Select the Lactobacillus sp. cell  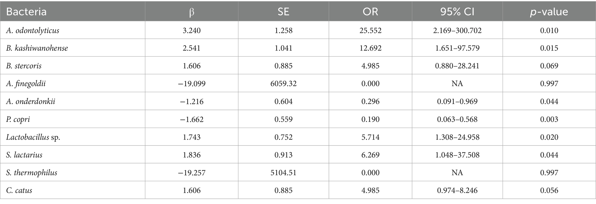[x=33, y=137]
